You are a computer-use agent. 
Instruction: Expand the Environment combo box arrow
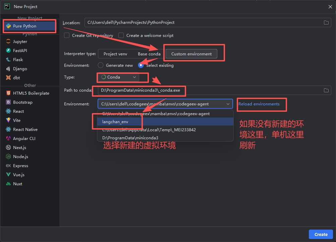pos(228,104)
